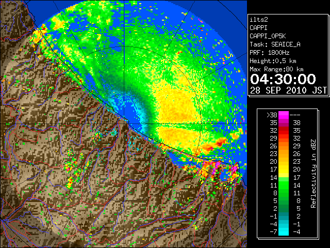Click the CAPPI_0P5K product name
330x248 pixels.
268,36
